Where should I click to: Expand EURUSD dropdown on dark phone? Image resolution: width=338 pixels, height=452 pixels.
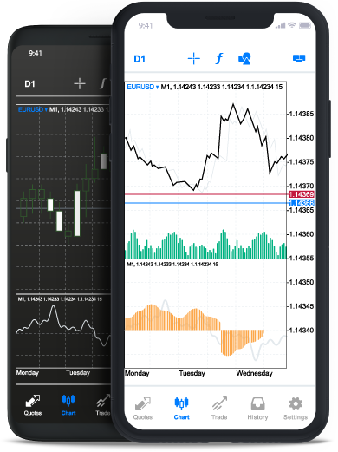pyautogui.click(x=33, y=109)
